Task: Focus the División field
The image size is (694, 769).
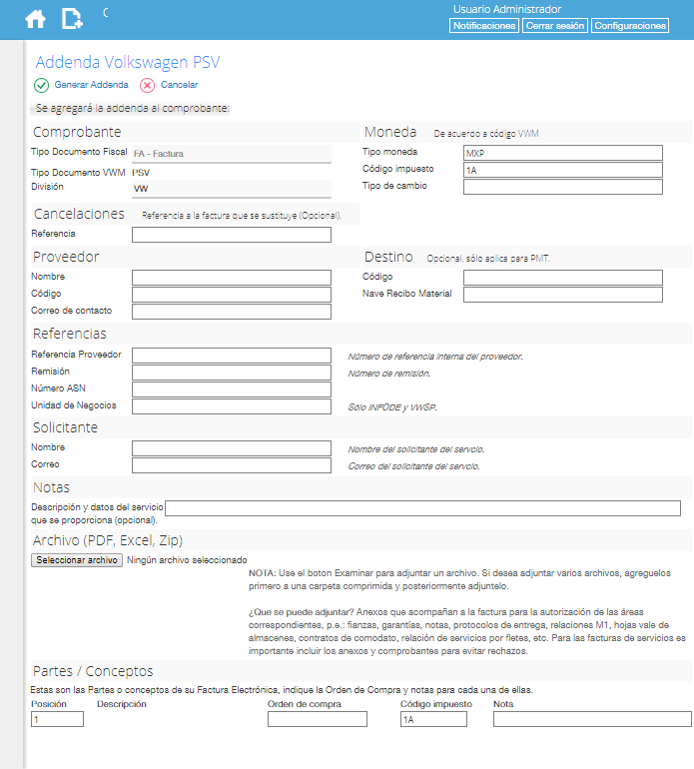Action: click(232, 189)
